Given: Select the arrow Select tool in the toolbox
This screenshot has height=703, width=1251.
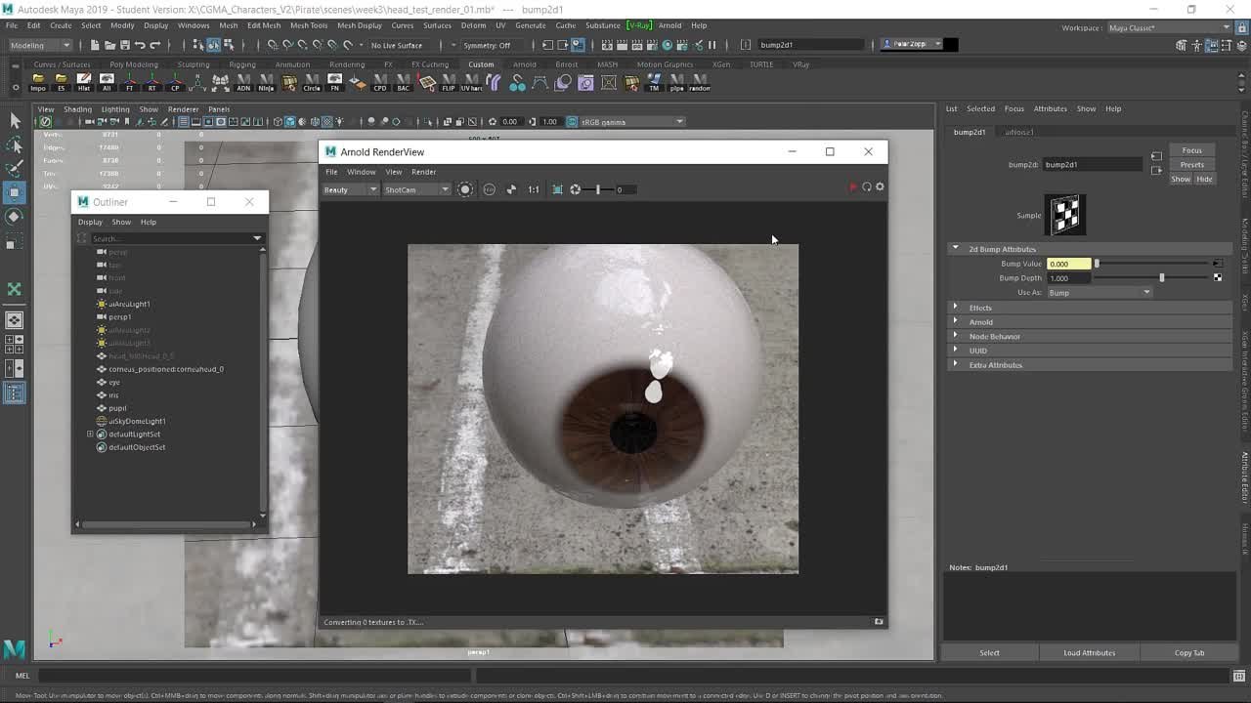Looking at the screenshot, I should 15,120.
